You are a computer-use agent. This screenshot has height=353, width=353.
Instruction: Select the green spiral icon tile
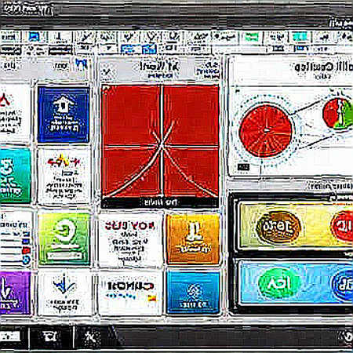coord(64,238)
